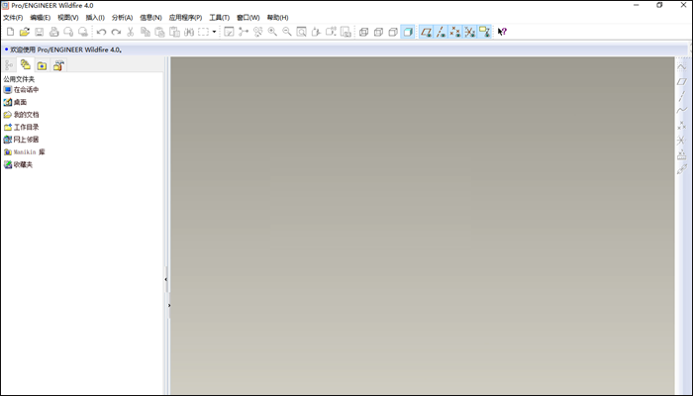Click the View Manager icon
This screenshot has width=693, height=396.
click(346, 32)
